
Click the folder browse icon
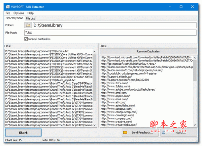coord(28,25)
